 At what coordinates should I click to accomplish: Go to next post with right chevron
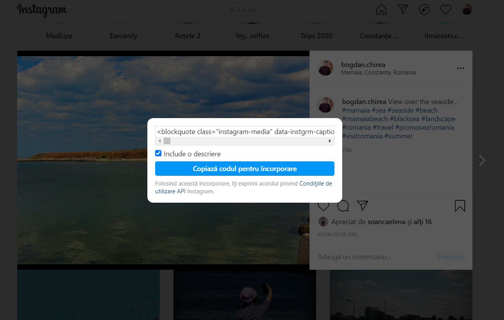[x=482, y=160]
